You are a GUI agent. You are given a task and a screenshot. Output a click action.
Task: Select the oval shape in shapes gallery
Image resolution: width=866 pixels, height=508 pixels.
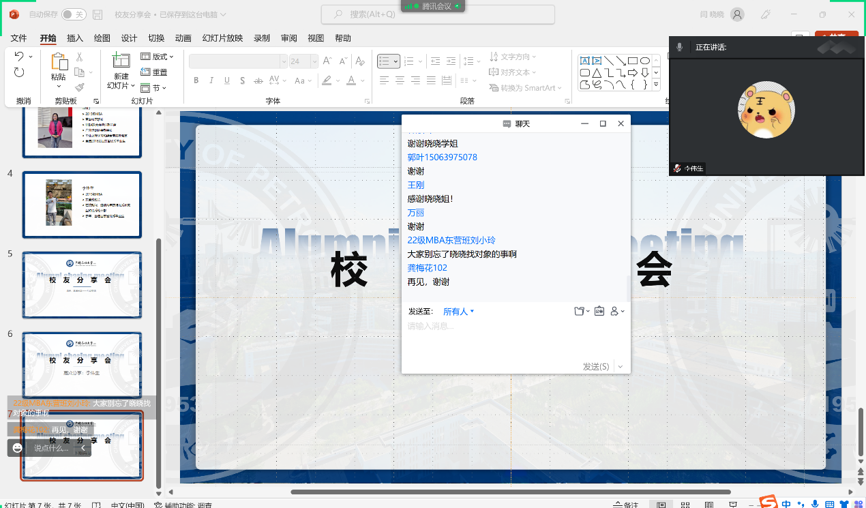[x=644, y=61]
